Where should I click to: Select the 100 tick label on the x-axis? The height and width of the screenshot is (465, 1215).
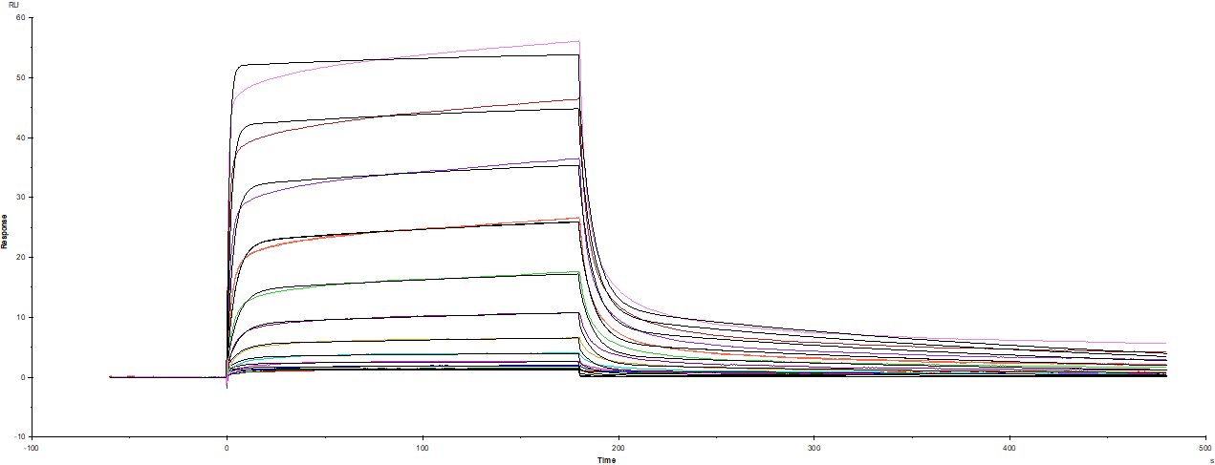pos(423,447)
